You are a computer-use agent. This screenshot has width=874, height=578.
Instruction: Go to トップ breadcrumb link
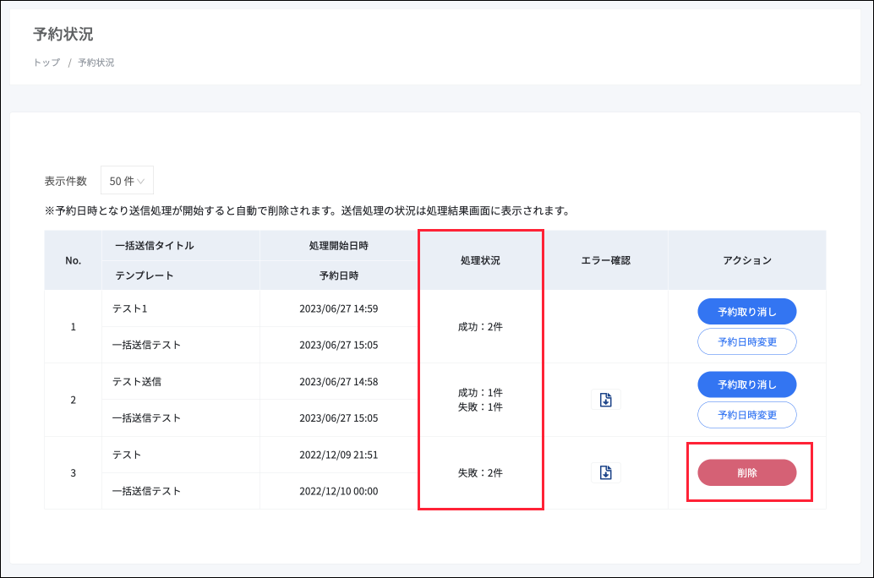tap(46, 63)
